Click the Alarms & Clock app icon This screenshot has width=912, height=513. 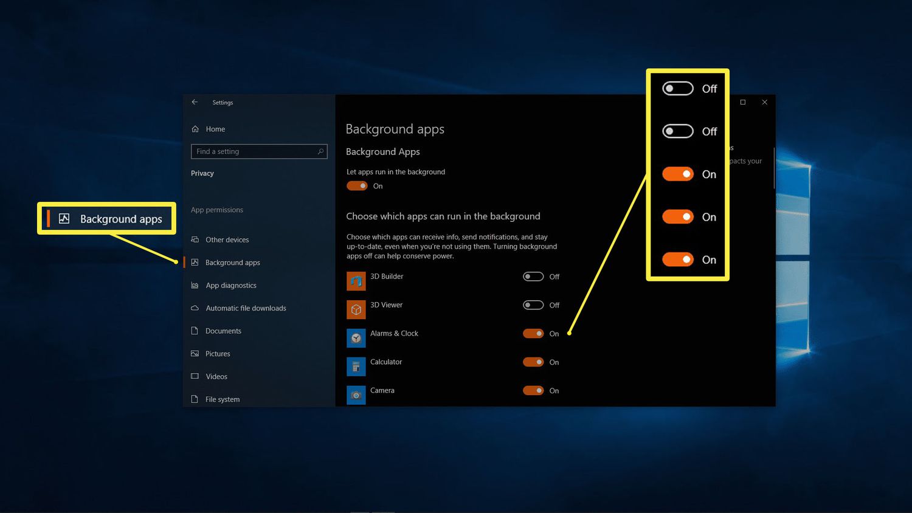click(356, 338)
